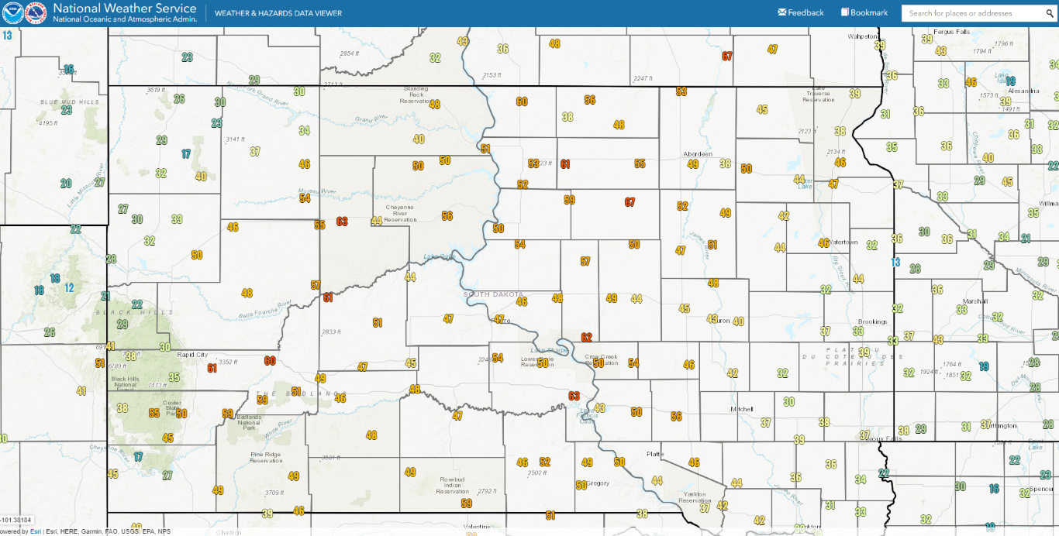The height and width of the screenshot is (536, 1059).
Task: Select the 39 marker right of Lake Traverse Reservation
Action: pyautogui.click(x=855, y=94)
